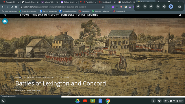
Task: Open the Dashboard bookmark in bookmarks bar
Action: pos(84,12)
